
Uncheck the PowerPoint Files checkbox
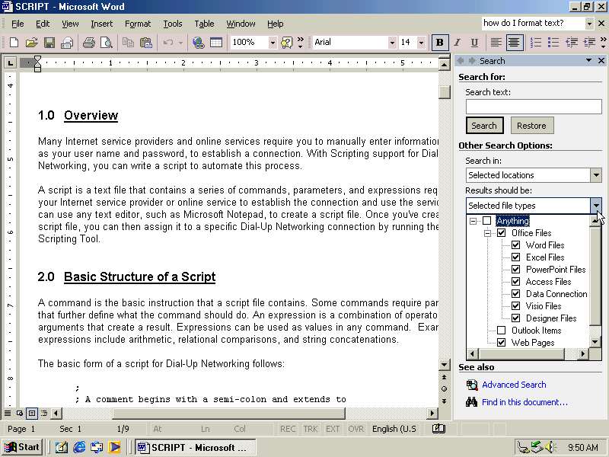516,270
